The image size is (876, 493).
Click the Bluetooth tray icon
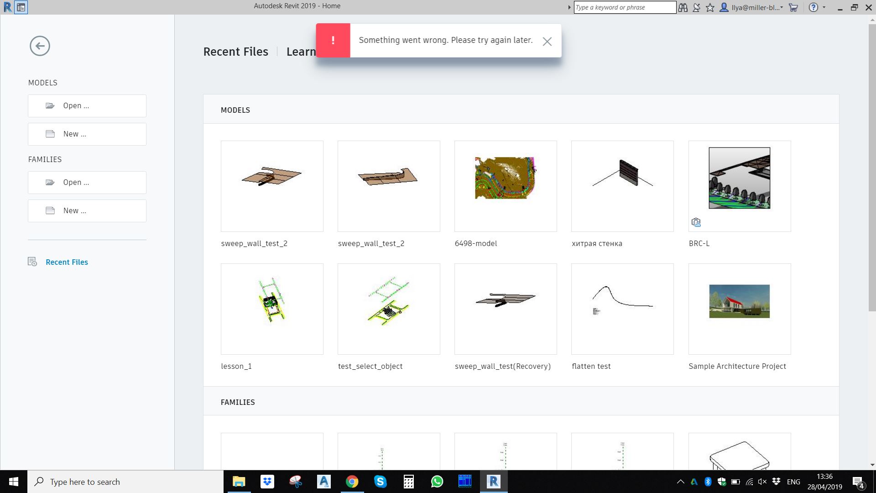tap(708, 482)
